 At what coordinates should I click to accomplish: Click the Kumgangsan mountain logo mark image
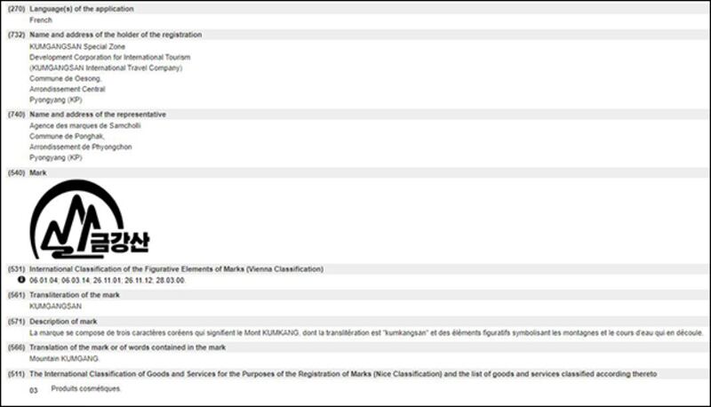coord(90,219)
